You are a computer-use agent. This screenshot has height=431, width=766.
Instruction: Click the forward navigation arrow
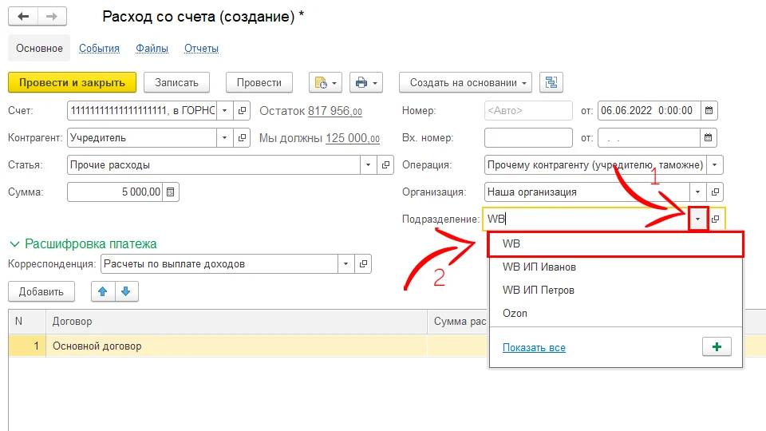[x=52, y=17]
